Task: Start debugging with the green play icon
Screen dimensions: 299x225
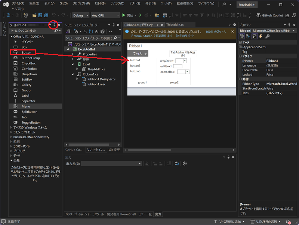Action: (x=124, y=15)
